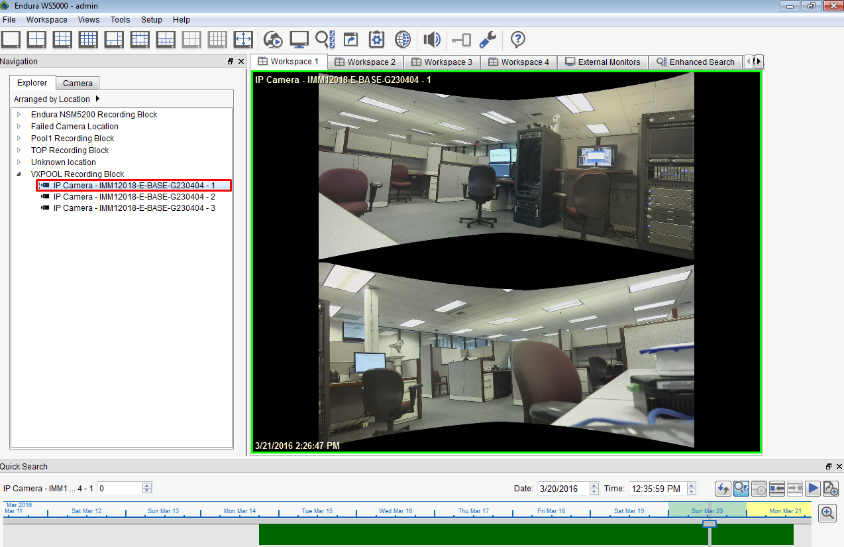This screenshot has width=844, height=547.
Task: Open the Arranged by Location dropdown
Action: pyautogui.click(x=56, y=99)
